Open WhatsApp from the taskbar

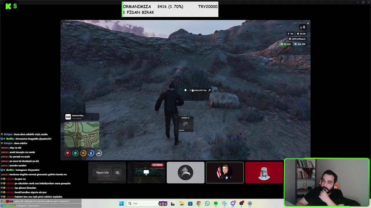tap(207, 204)
